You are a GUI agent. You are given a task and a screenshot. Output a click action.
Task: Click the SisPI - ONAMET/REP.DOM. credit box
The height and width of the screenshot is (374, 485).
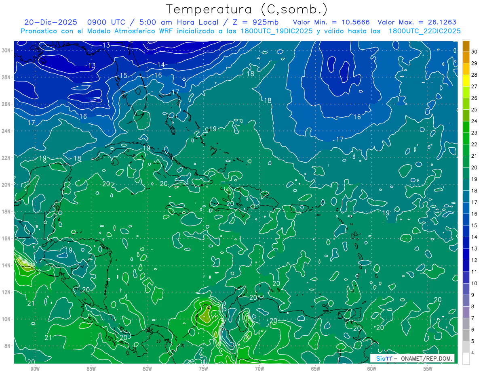click(412, 358)
